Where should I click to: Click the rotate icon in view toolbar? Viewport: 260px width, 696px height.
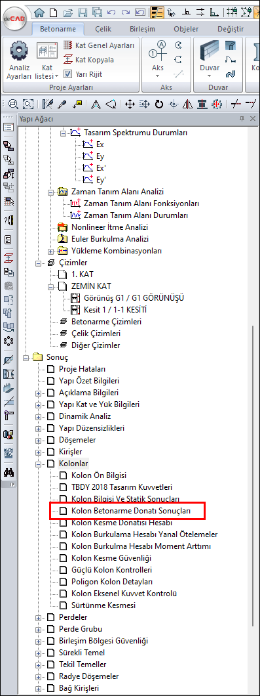[x=158, y=104]
